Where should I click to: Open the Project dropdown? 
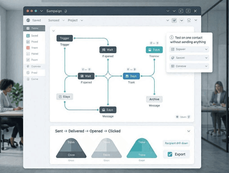click(75, 20)
